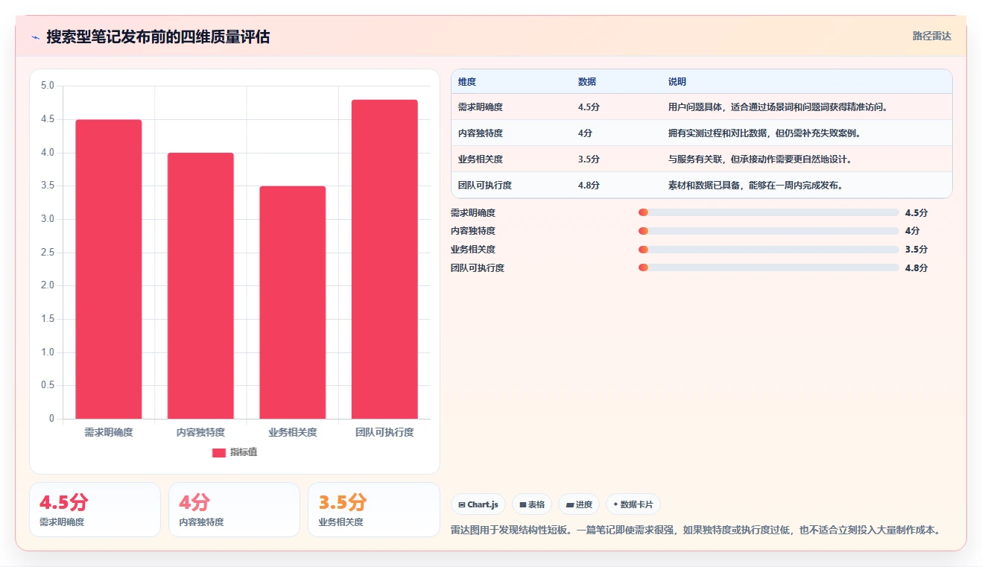Image resolution: width=982 pixels, height=567 pixels.
Task: Select the Chart.js tag chip
Action: [478, 504]
